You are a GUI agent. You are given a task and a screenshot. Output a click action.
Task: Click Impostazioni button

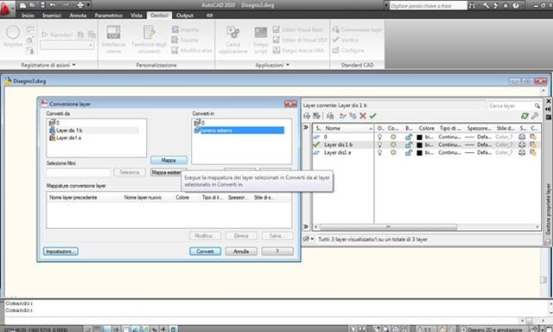coord(60,252)
